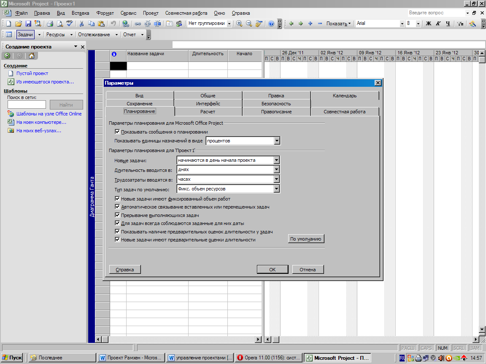Image resolution: width=486 pixels, height=364 pixels.
Task: Run the ABC spelling check icon
Action: pos(70,24)
